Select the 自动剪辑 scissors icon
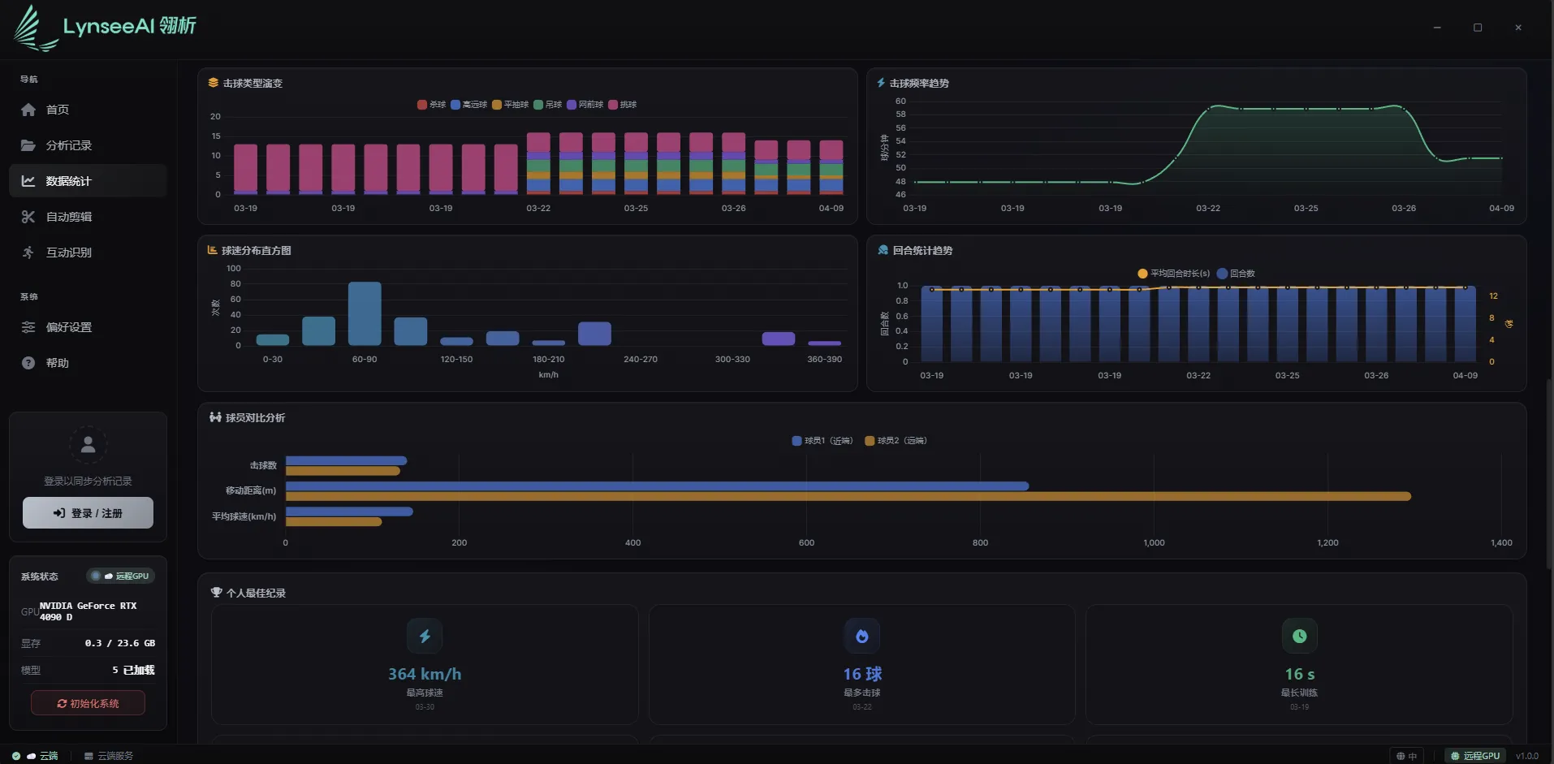Screen dimensions: 1554x764 click(x=28, y=217)
